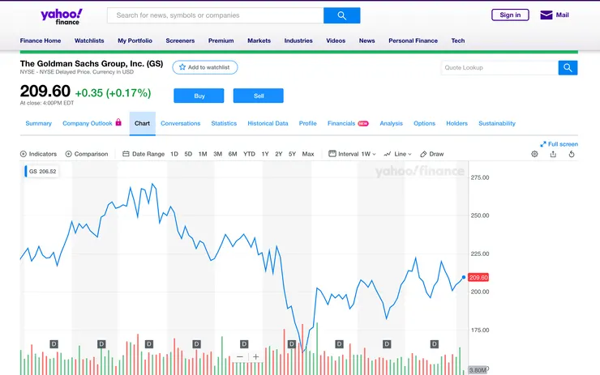The image size is (600, 375).
Task: Switch range to Max
Action: click(308, 154)
